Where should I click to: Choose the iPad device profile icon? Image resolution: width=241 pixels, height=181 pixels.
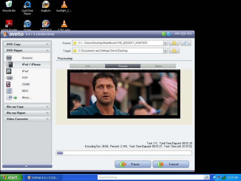click(x=9, y=71)
